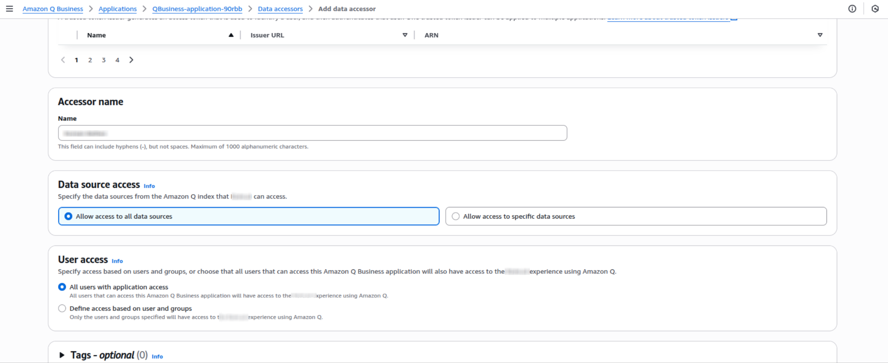Jump to page 3 of issuers
This screenshot has width=888, height=363.
[x=104, y=60]
